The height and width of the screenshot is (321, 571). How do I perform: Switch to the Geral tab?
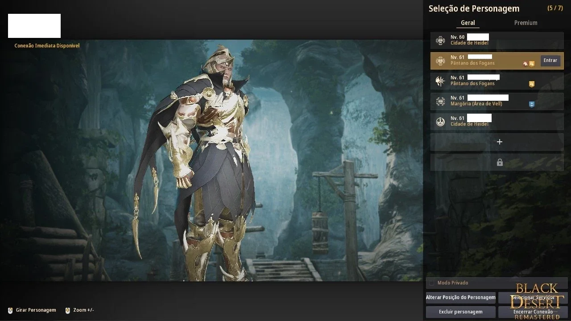coord(468,23)
